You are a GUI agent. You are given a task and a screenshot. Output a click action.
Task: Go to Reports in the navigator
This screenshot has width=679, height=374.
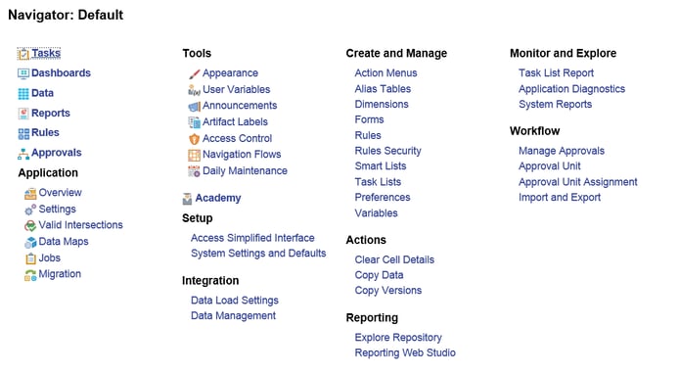(x=50, y=114)
